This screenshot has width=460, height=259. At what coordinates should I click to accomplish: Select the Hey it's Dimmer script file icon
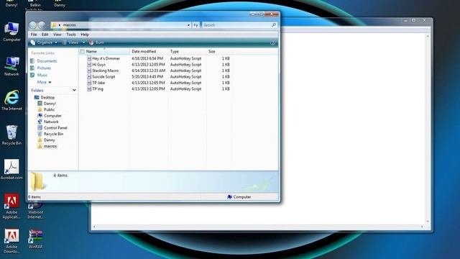click(x=89, y=58)
